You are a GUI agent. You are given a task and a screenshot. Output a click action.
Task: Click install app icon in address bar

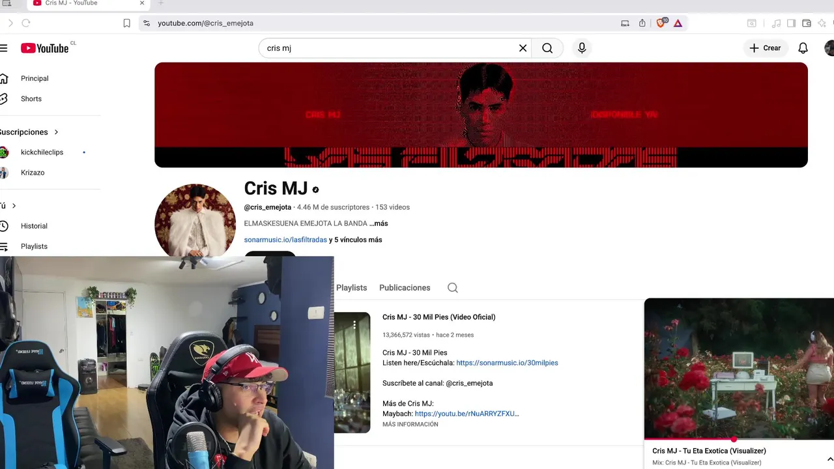click(x=625, y=23)
